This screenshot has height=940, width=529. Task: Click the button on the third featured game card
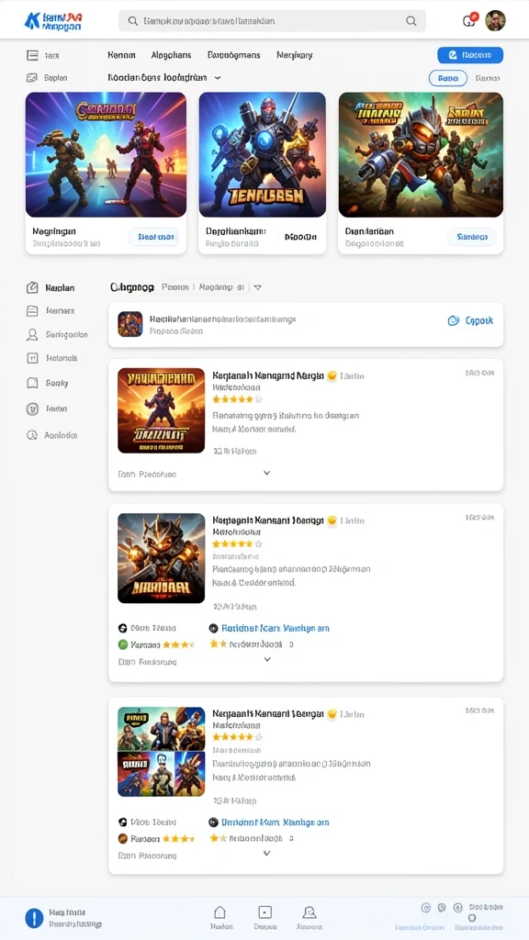tap(471, 237)
